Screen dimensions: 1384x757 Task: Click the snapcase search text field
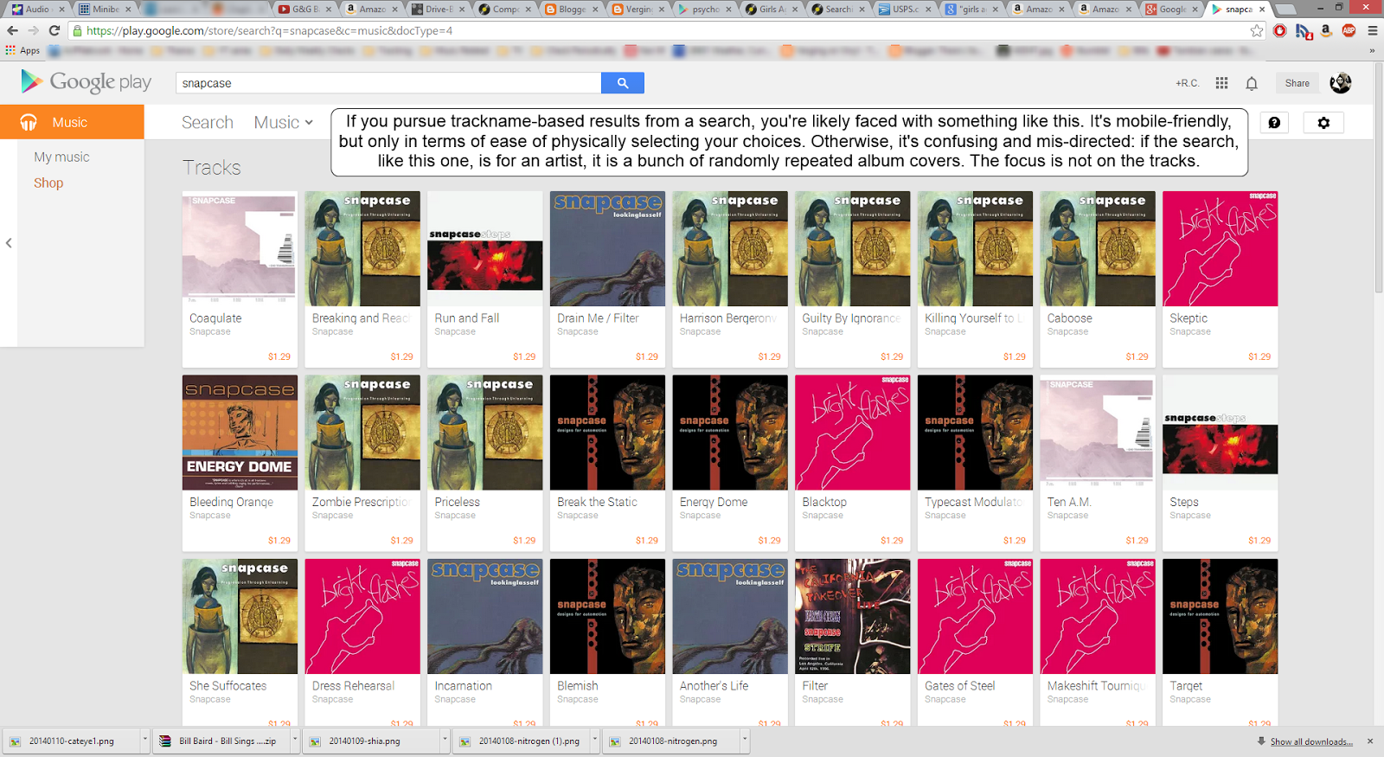pyautogui.click(x=388, y=83)
